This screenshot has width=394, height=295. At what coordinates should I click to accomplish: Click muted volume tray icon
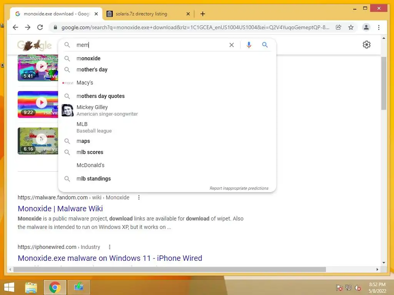[358, 288]
